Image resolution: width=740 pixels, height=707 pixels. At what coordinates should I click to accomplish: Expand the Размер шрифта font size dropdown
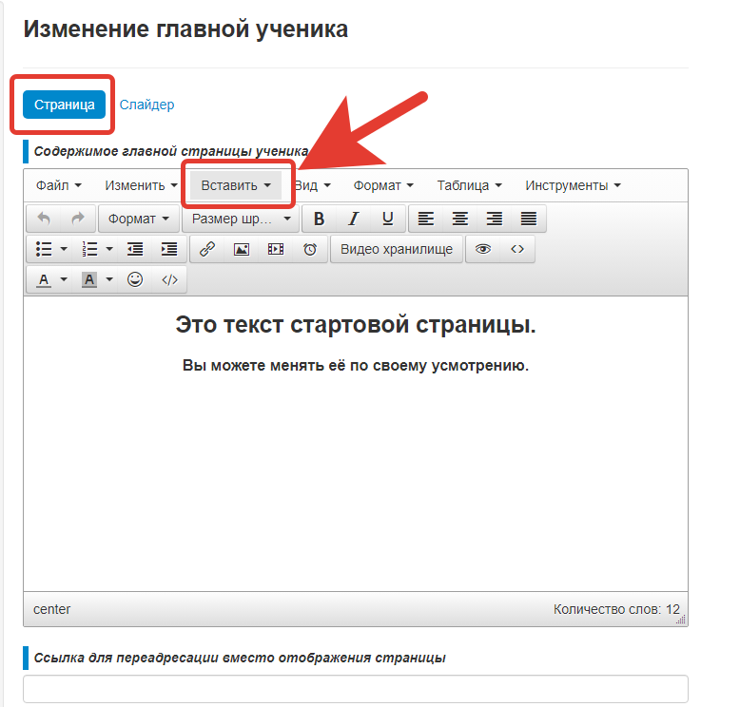[x=242, y=219]
